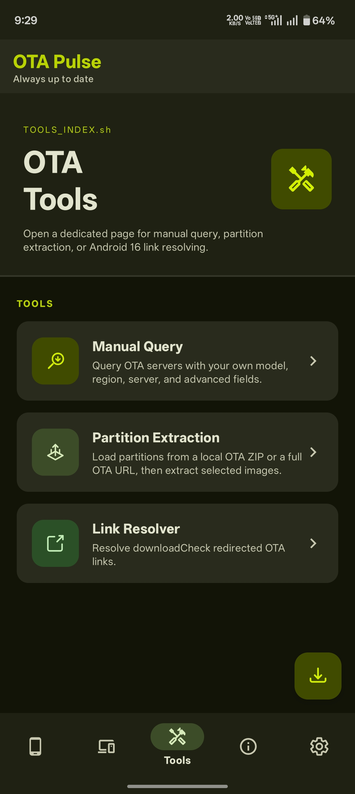Open the info tab in bottom bar
Screen dimensions: 355x794
[248, 746]
